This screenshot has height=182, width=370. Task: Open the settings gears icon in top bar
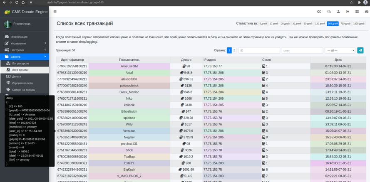click(319, 12)
